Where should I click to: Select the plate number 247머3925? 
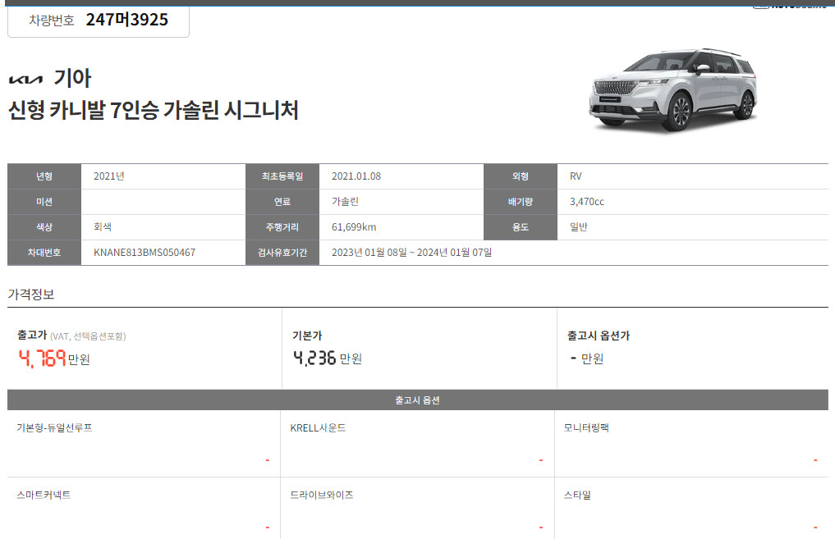127,20
